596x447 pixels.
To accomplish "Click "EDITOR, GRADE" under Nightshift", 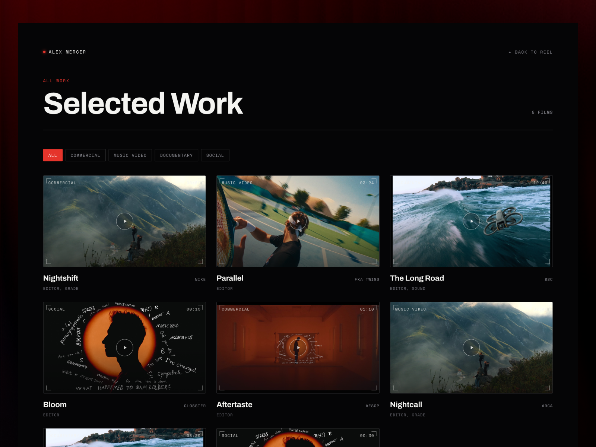I will click(61, 289).
